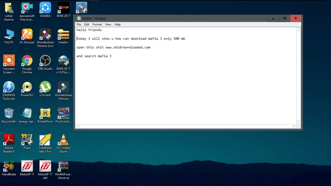The width and height of the screenshot is (331, 186).
Task: Open the Notepad Edit menu
Action: pyautogui.click(x=87, y=25)
